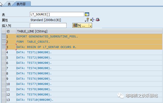Click the grid icon on the 列 button
This screenshot has height=103, width=163.
[75, 25]
